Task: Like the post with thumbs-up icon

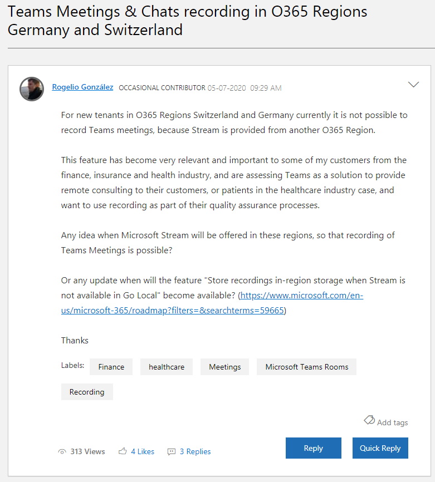Action: point(123,451)
